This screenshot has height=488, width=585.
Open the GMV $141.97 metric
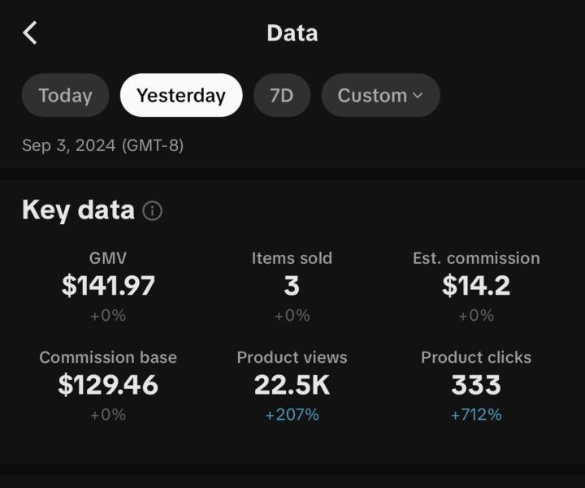pyautogui.click(x=108, y=285)
